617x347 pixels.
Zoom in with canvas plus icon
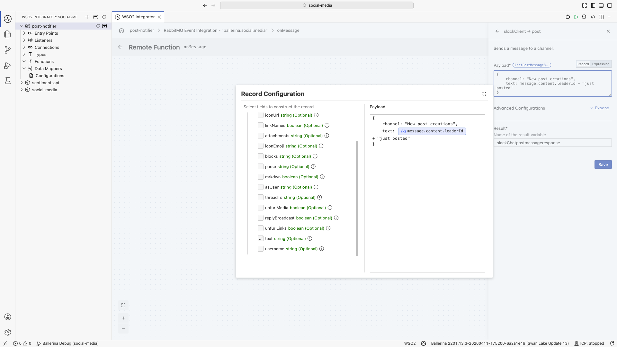coord(123,318)
